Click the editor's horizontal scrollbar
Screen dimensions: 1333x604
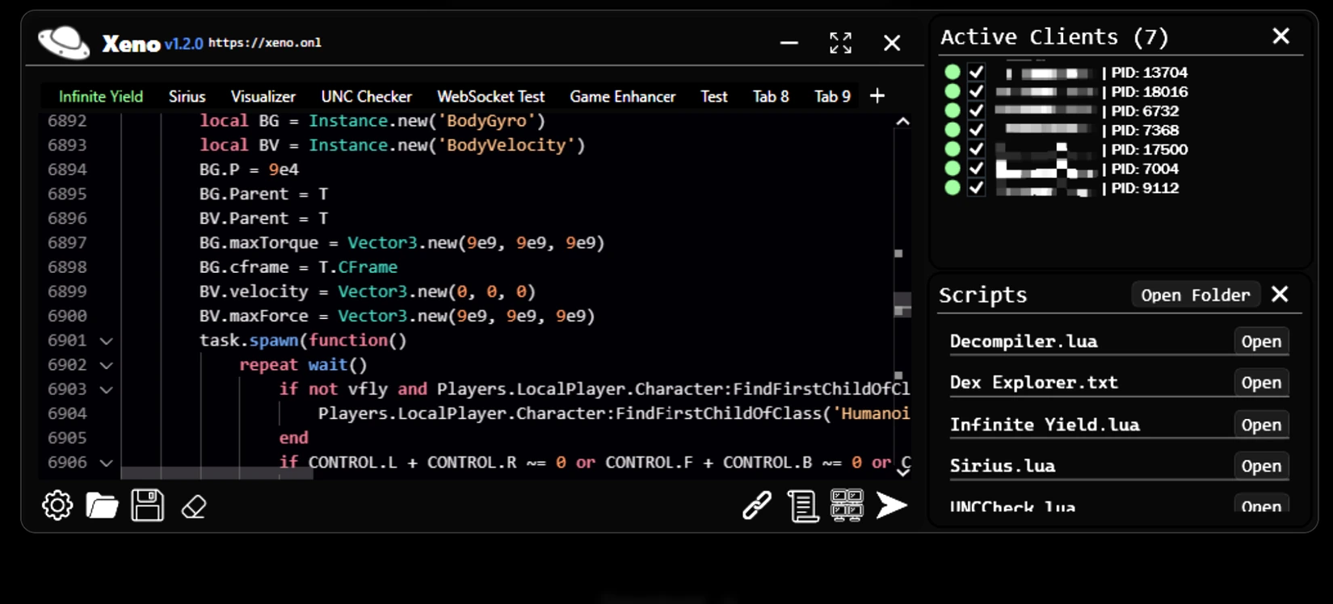(x=217, y=474)
